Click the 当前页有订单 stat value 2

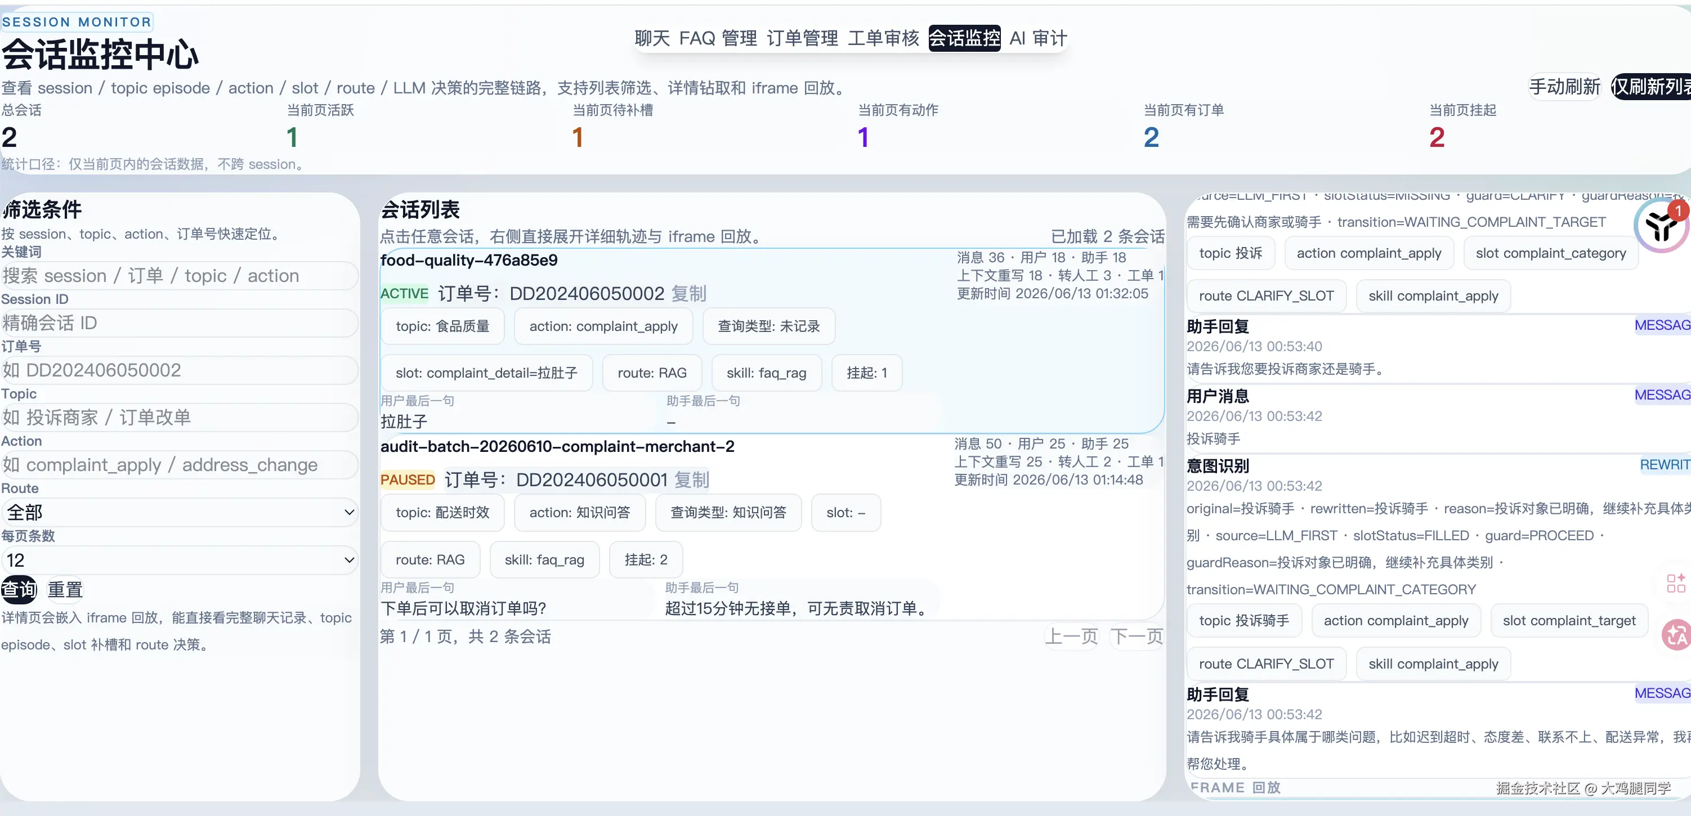1151,137
